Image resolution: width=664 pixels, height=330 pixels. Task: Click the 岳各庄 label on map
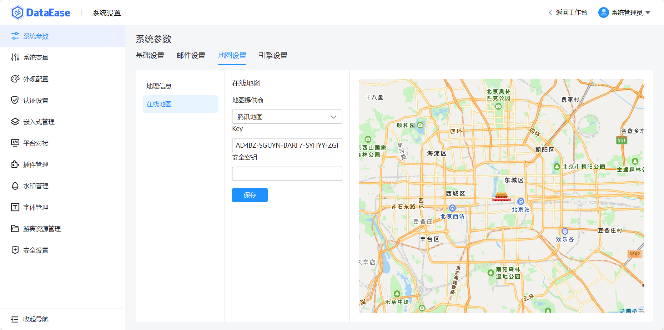(x=423, y=222)
